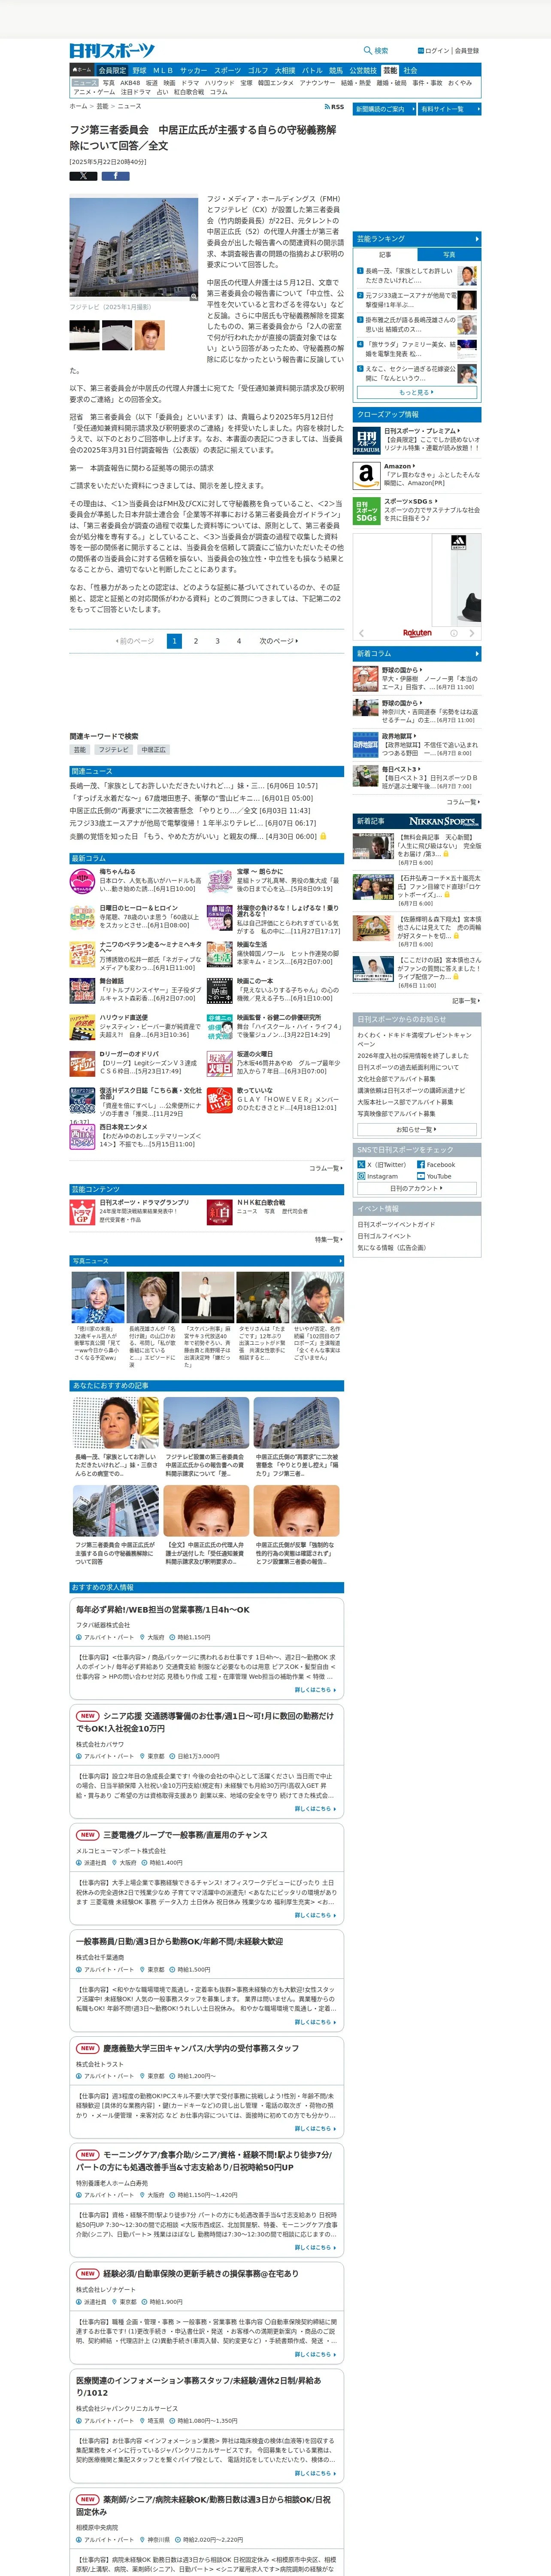Screen dimensions: 551x2576
Task: Go to page 2 of article
Action: pyautogui.click(x=196, y=641)
